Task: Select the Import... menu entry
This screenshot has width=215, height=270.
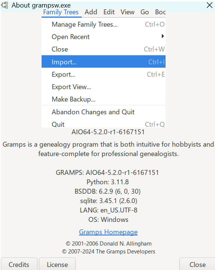Action: (103, 62)
